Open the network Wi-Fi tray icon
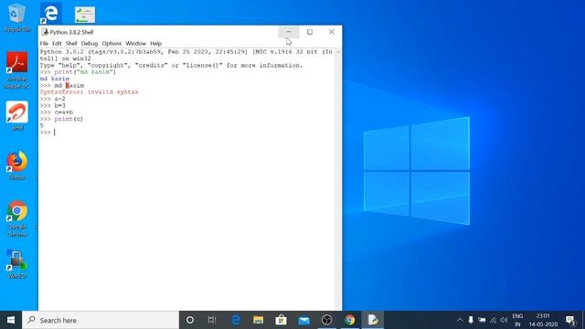The width and height of the screenshot is (585, 329). point(493,320)
